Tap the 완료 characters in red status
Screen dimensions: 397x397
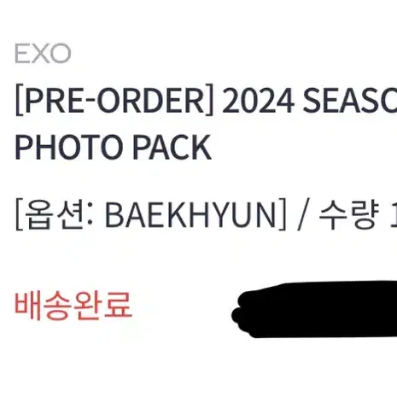(x=102, y=306)
